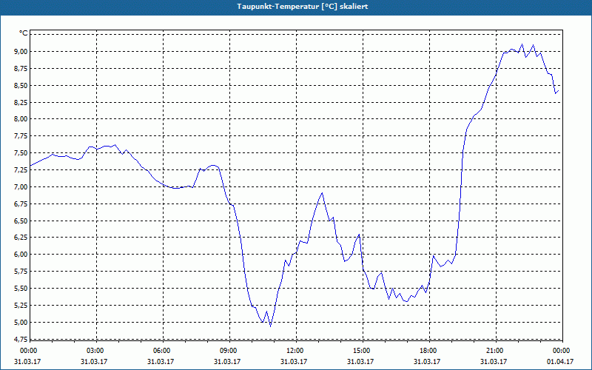The width and height of the screenshot is (592, 370).
Task: Pick the '4,75' y-axis tick label
Action: coord(21,339)
